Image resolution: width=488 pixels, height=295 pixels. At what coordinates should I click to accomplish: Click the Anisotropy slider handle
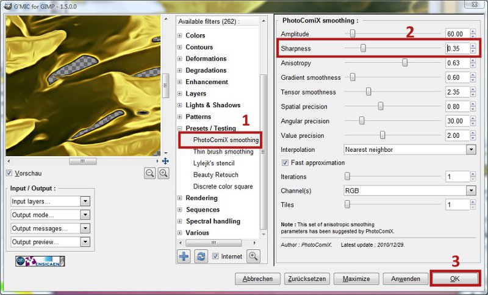[x=404, y=63]
